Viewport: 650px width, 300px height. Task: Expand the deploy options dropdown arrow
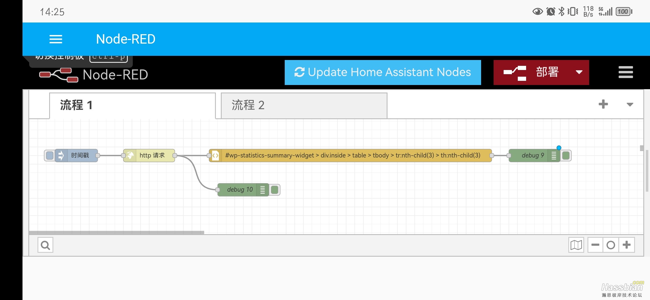click(x=579, y=72)
